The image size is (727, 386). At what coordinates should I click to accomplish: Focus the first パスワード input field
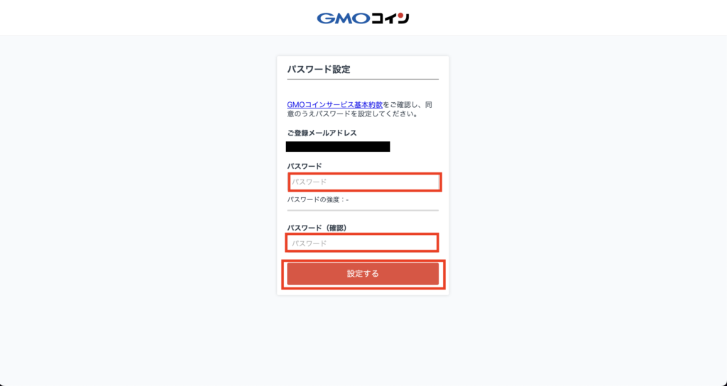[364, 182]
